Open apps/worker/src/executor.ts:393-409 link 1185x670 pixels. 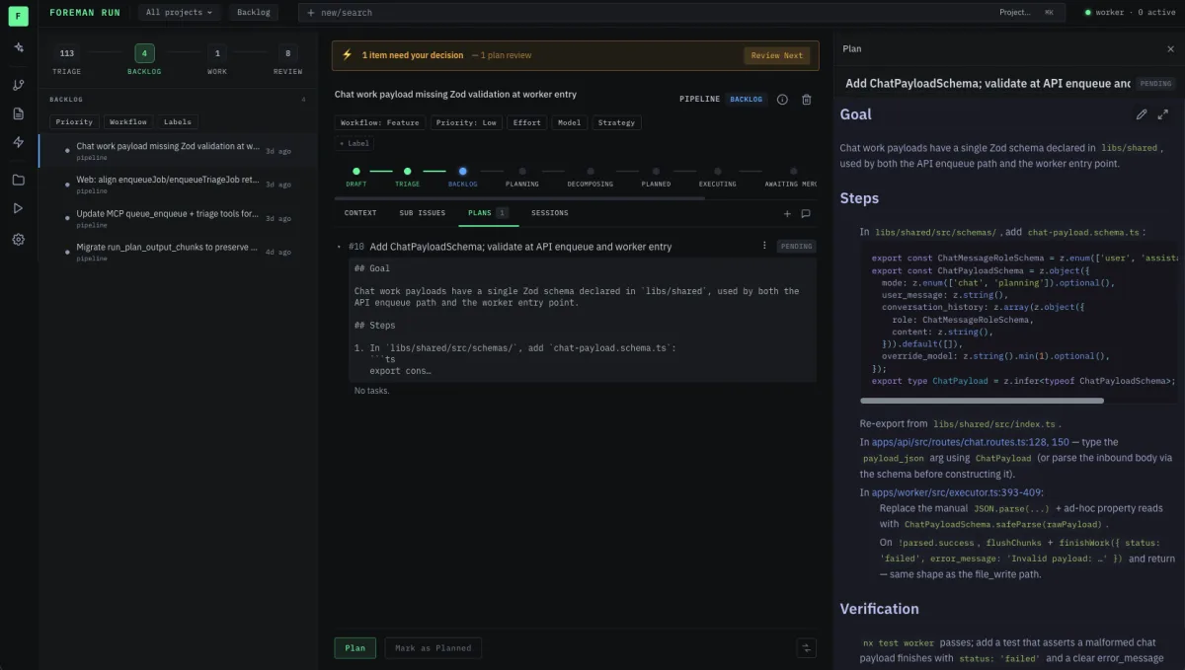point(957,492)
